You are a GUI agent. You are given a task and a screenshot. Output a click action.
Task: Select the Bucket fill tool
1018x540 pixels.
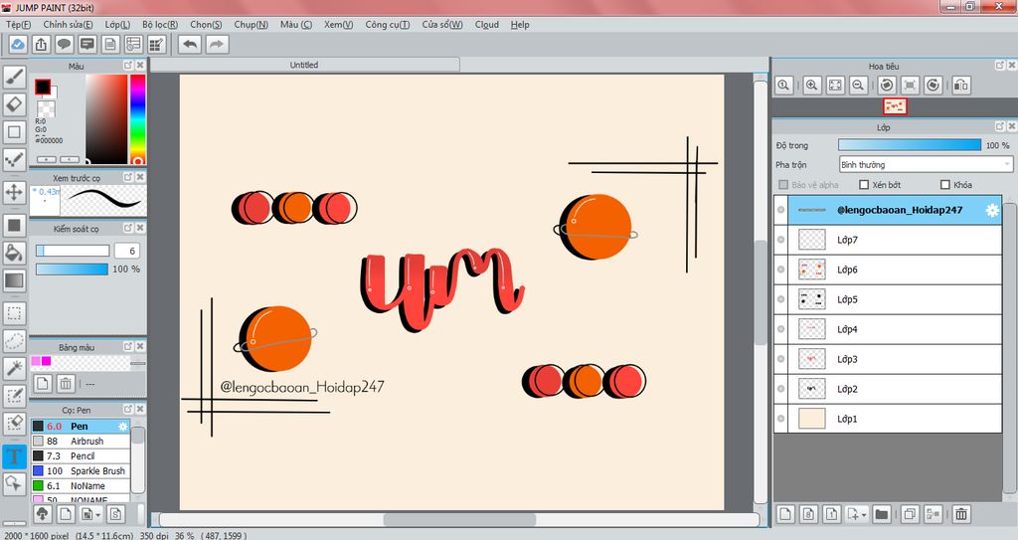[x=14, y=253]
